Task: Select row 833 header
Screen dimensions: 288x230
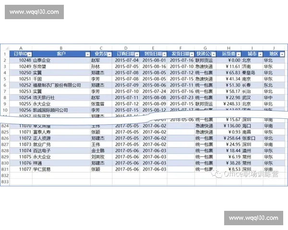Action: 5,182
